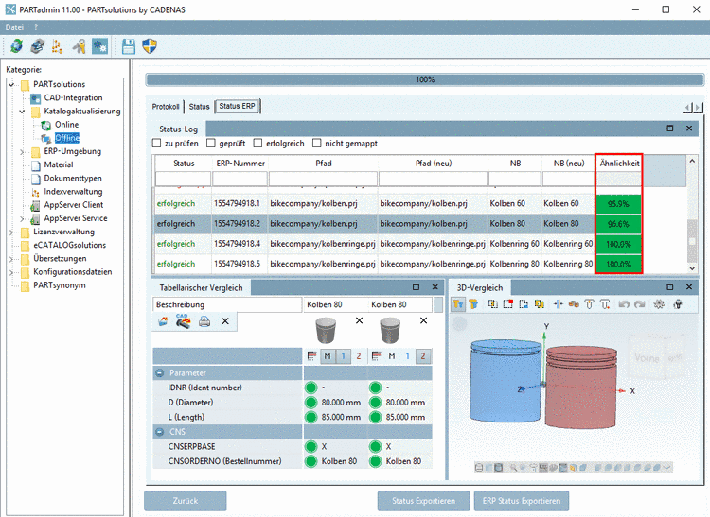Image resolution: width=710 pixels, height=517 pixels.
Task: Remove first Kolben 80 thumbnail with X
Action: point(359,321)
